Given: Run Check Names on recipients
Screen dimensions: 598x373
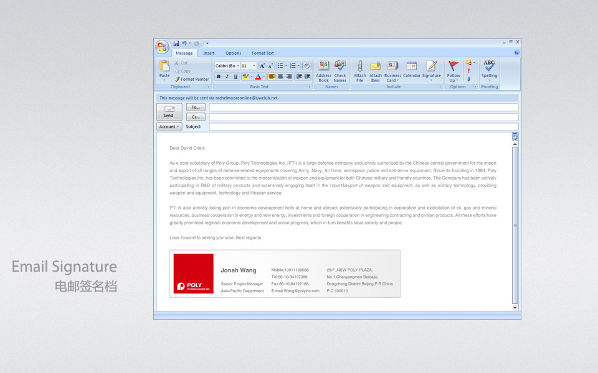Looking at the screenshot, I should [340, 71].
